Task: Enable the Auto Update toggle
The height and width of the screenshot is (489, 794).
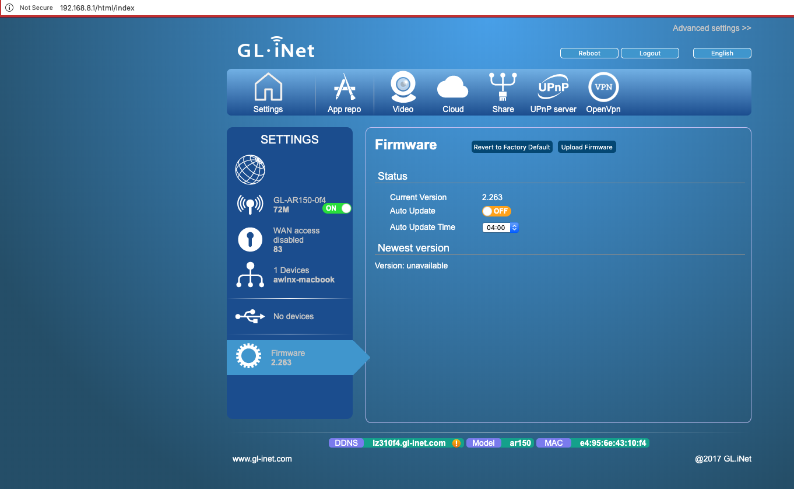Action: 496,211
